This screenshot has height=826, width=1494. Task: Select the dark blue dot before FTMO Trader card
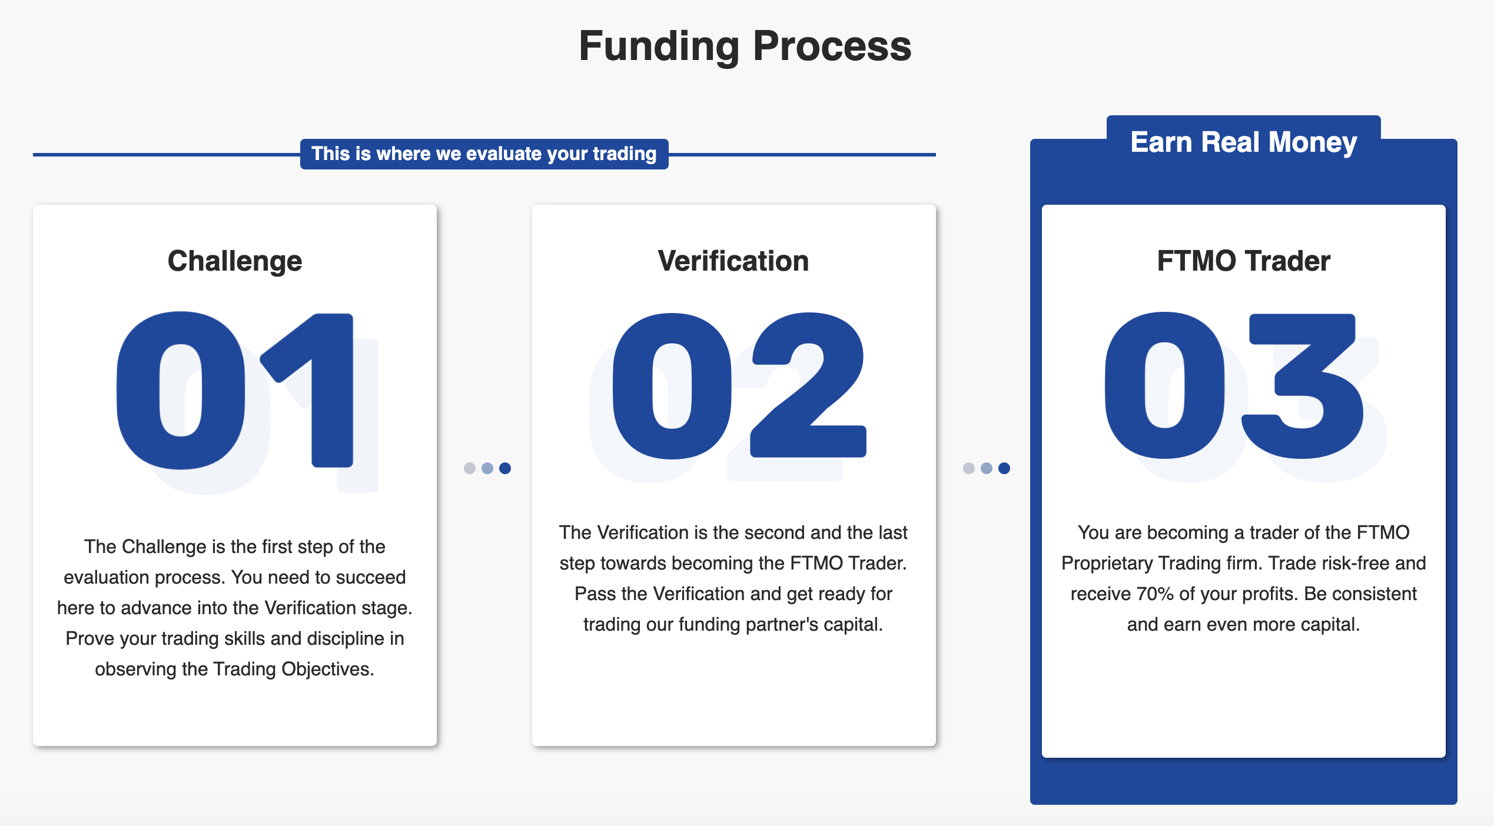[x=1004, y=468]
